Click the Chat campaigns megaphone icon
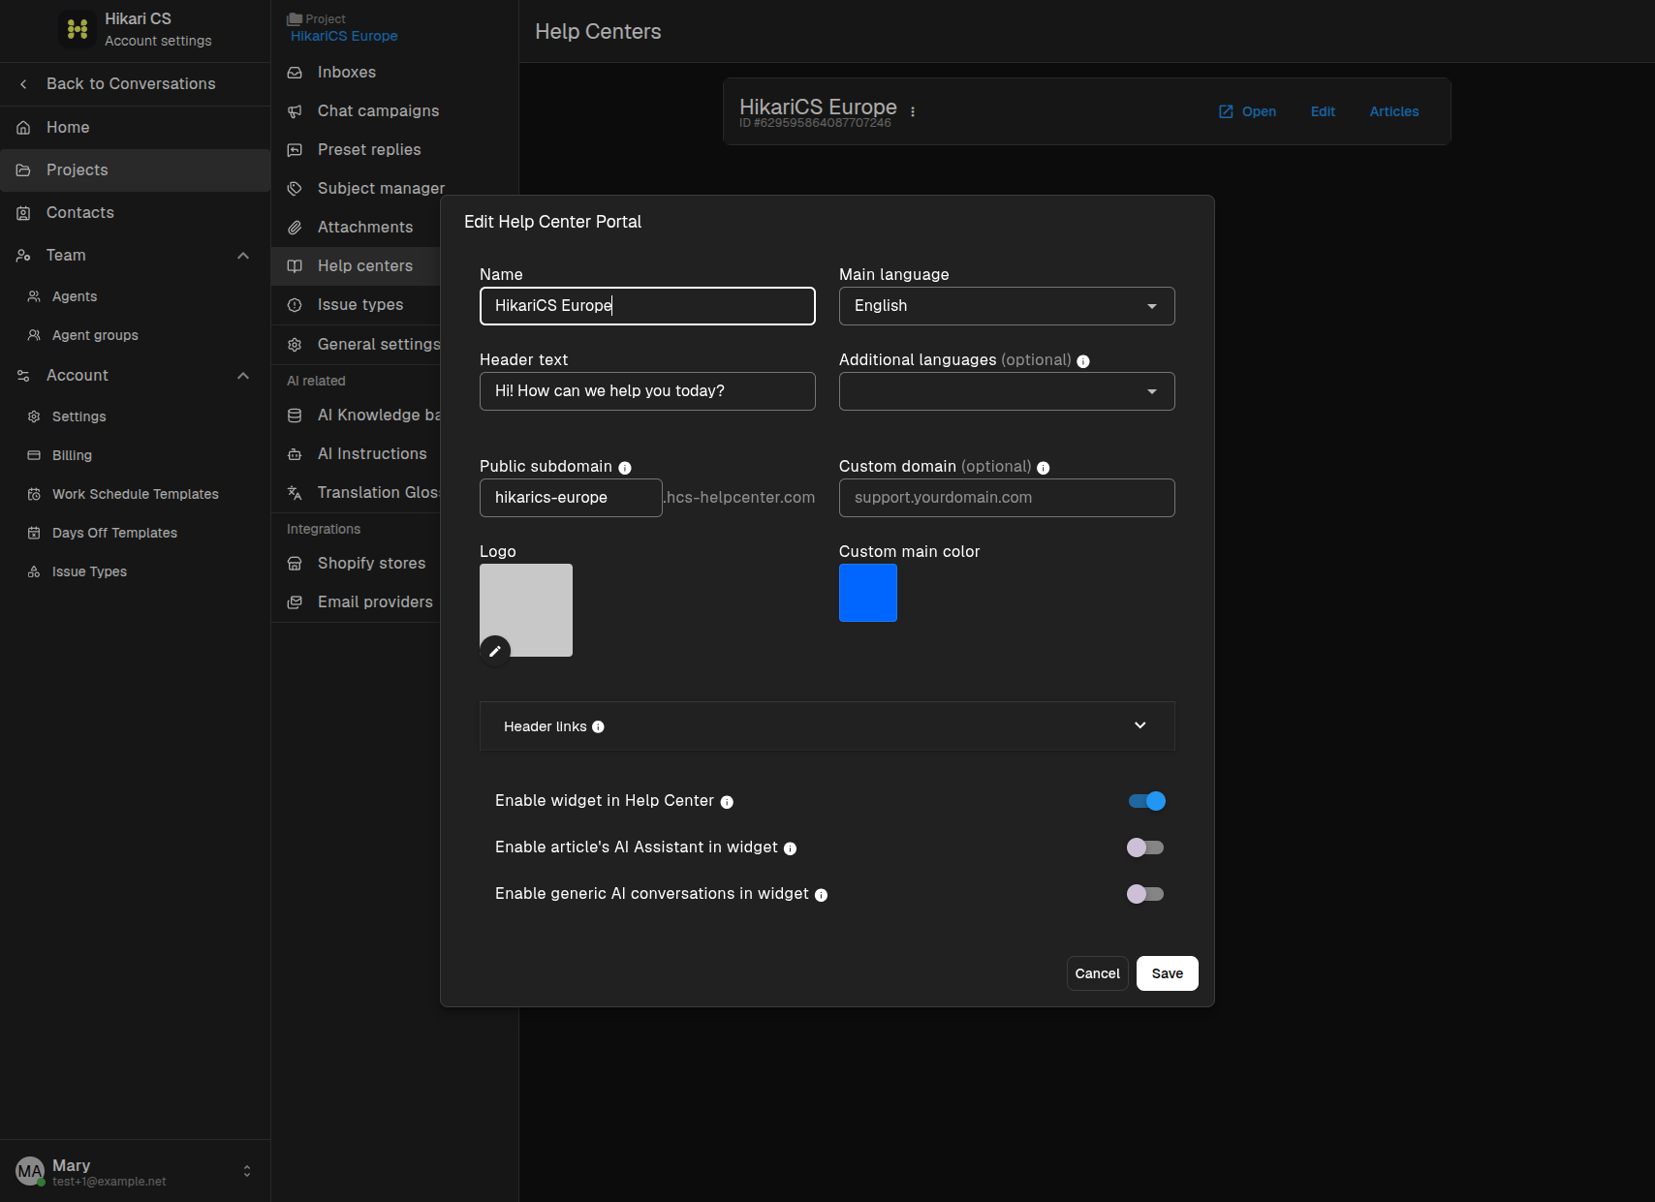1655x1202 pixels. point(295,111)
